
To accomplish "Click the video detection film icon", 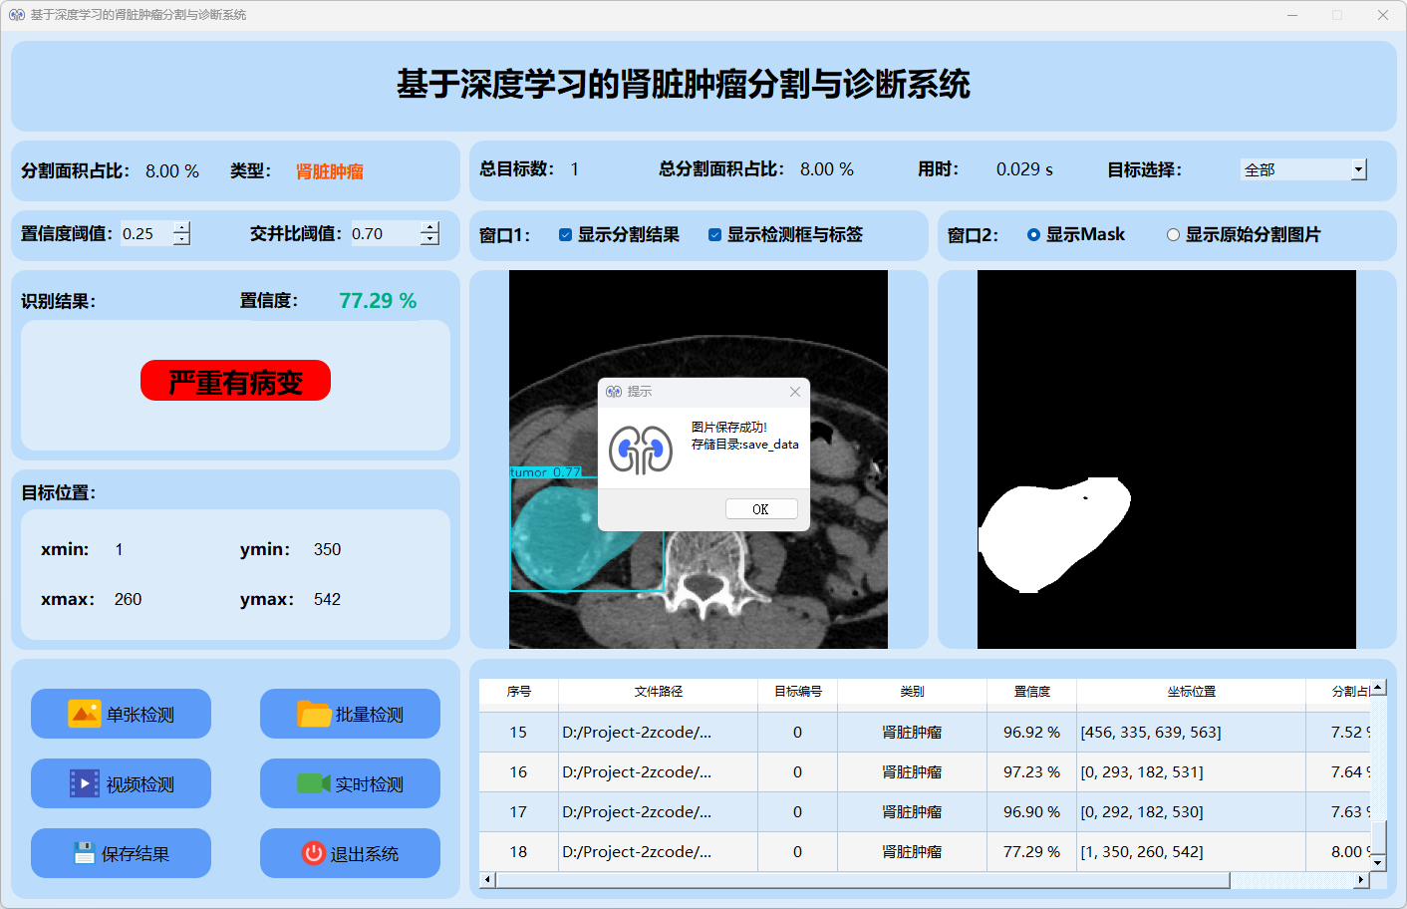I will pos(84,783).
